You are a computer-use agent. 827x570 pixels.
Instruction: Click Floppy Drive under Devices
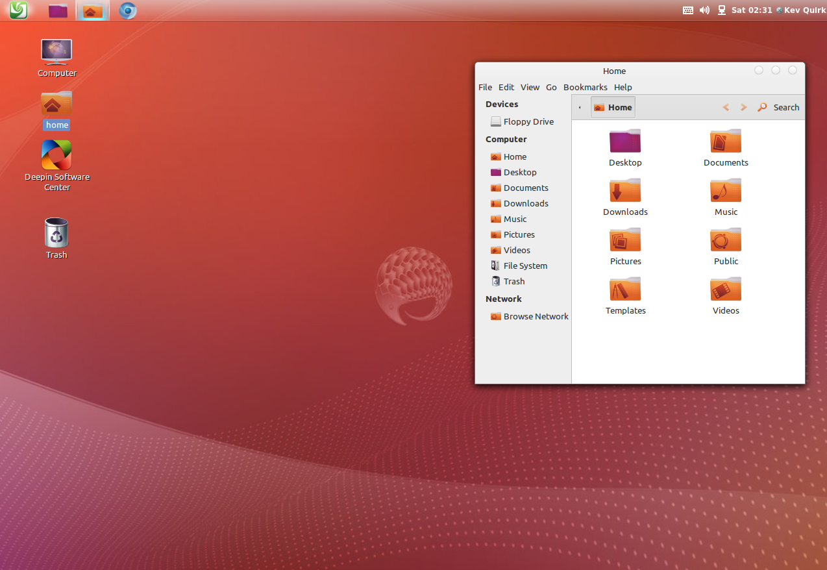point(528,121)
